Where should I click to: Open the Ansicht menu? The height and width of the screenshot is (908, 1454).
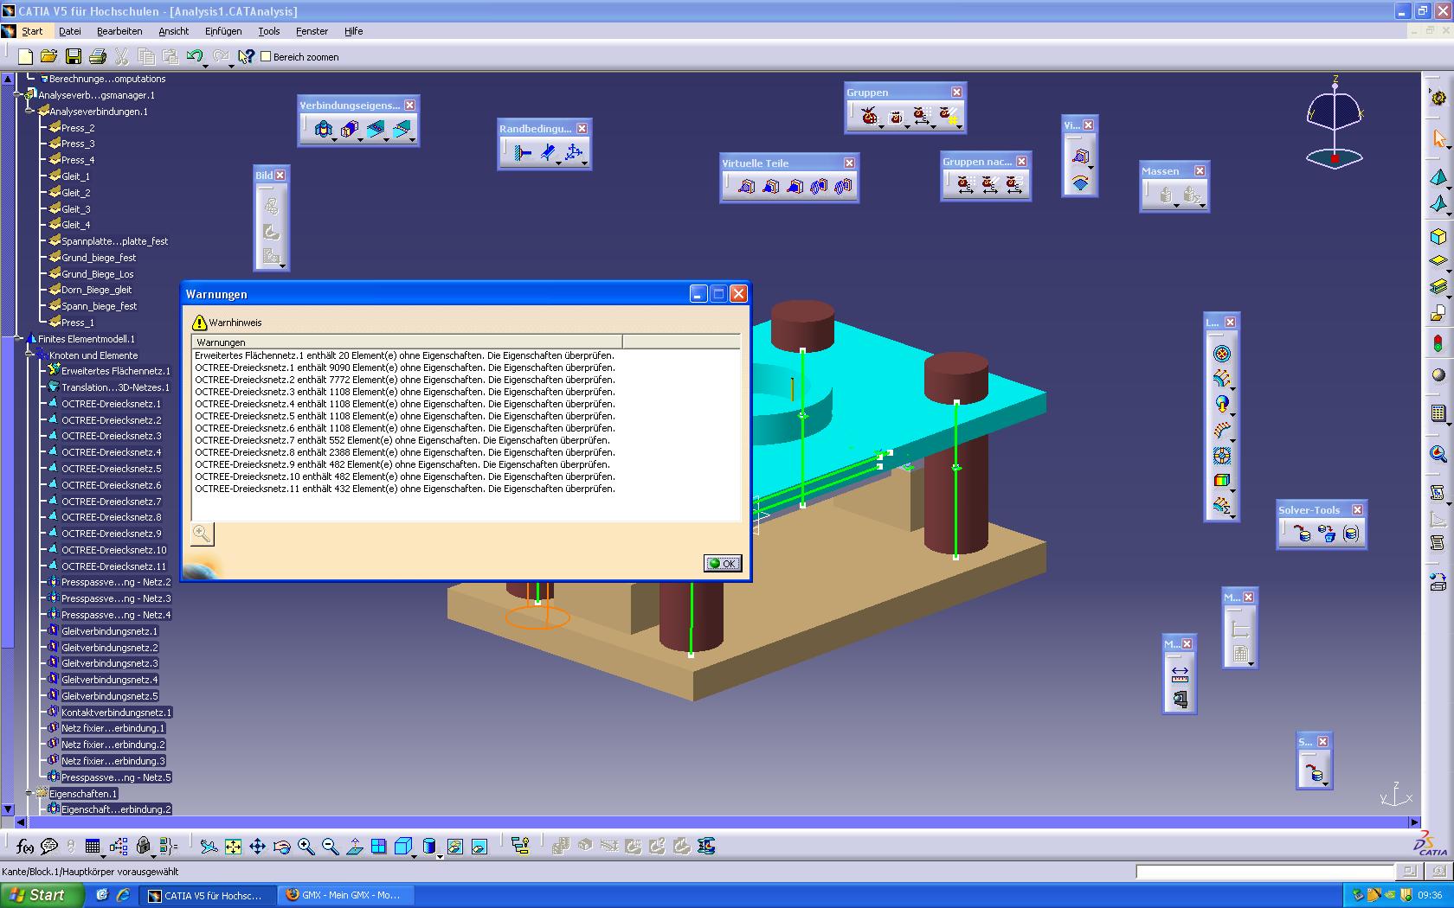click(173, 31)
